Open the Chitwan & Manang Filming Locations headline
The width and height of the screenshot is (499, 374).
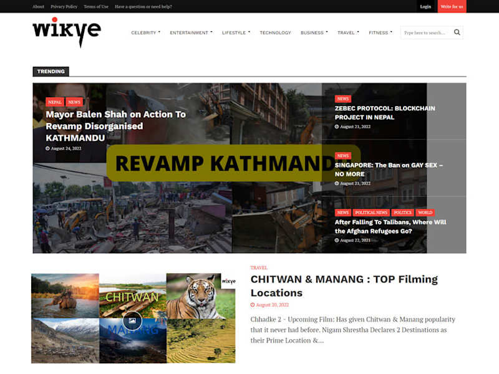(344, 286)
